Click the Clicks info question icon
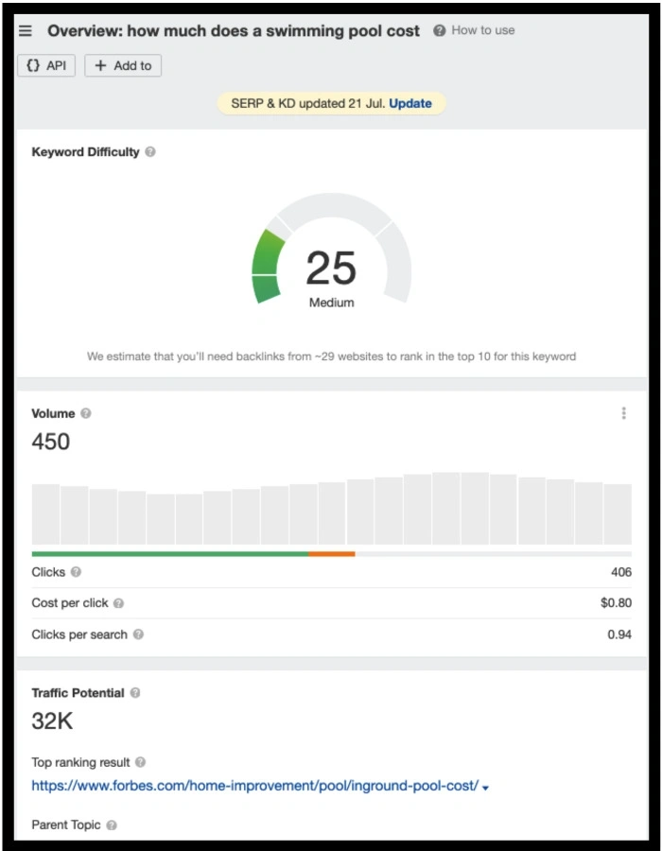This screenshot has width=662, height=851. (77, 572)
